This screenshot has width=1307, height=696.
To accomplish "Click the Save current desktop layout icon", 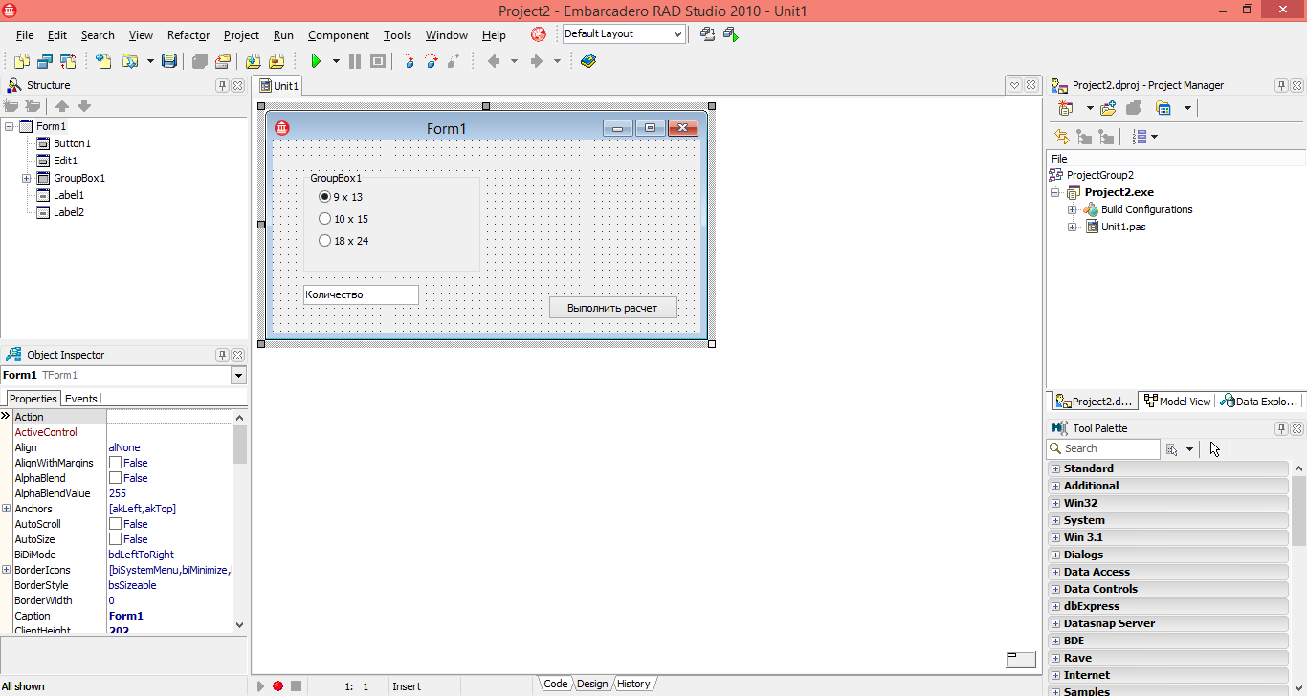I will tap(707, 34).
